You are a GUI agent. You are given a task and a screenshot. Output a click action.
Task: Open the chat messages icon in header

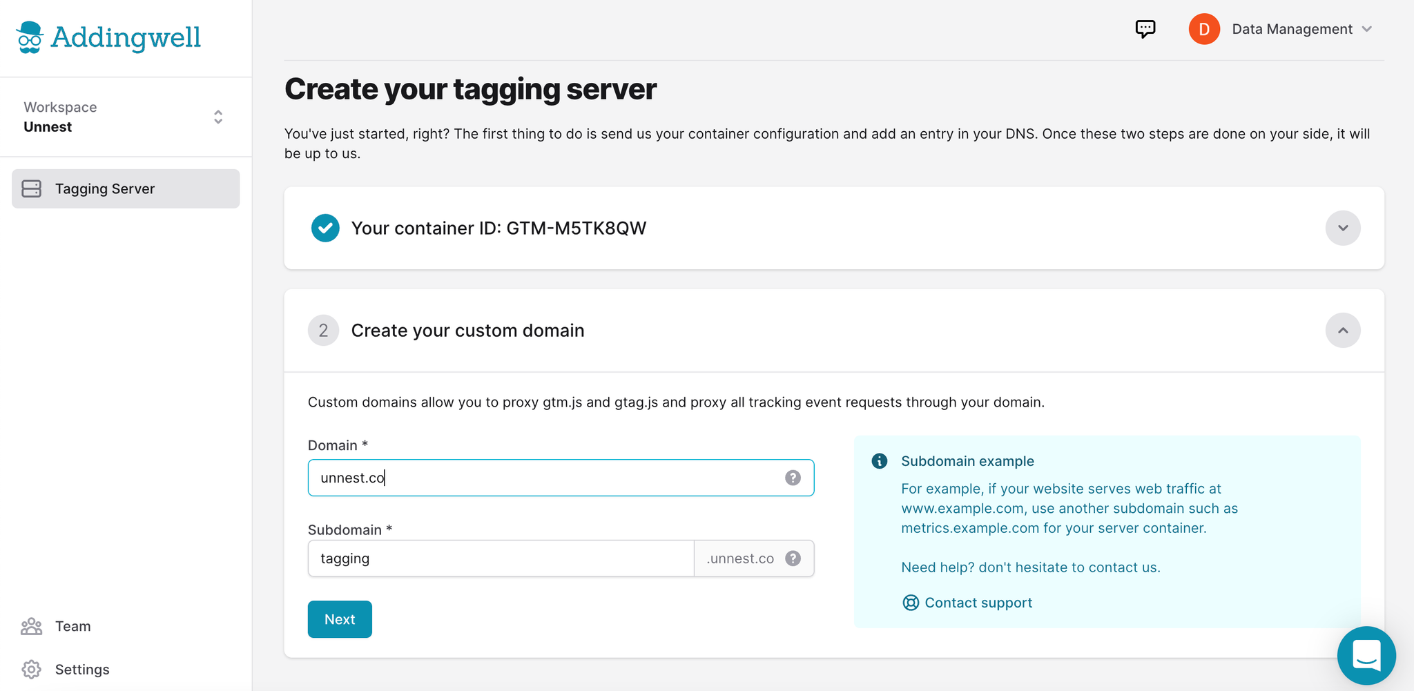[x=1145, y=29]
